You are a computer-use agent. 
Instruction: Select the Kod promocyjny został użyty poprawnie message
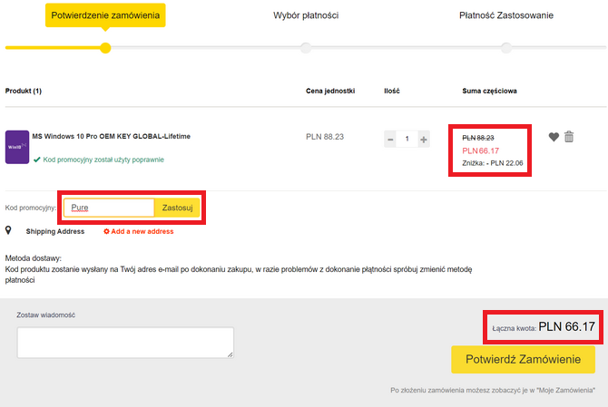103,160
